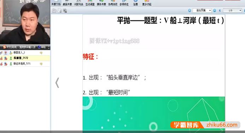
Task: Go to previous page with blue left arrow
Action: point(220,11)
